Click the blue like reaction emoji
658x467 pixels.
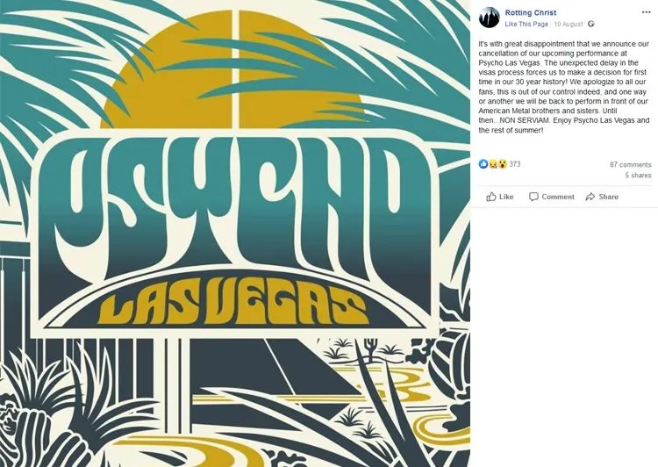click(483, 164)
